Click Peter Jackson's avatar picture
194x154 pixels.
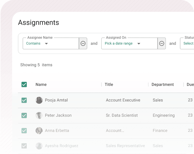[x=39, y=116]
